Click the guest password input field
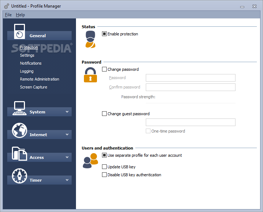The width and height of the screenshot is (263, 212). [191, 122]
